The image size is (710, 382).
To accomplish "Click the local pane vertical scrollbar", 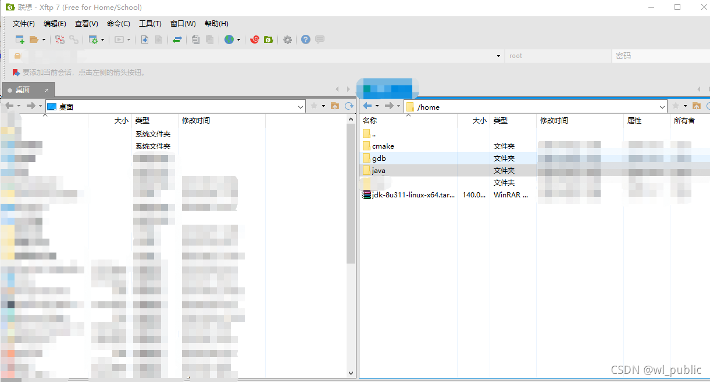I will (351, 192).
